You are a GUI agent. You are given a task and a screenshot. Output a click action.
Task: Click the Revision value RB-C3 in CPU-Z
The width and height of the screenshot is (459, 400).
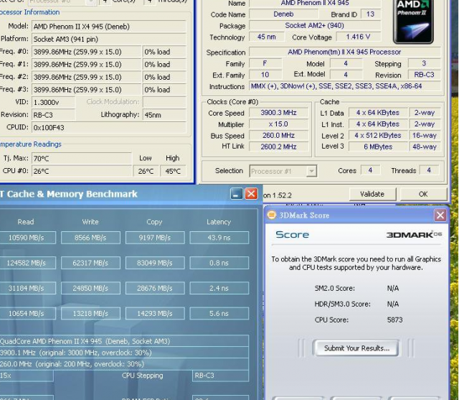point(424,75)
